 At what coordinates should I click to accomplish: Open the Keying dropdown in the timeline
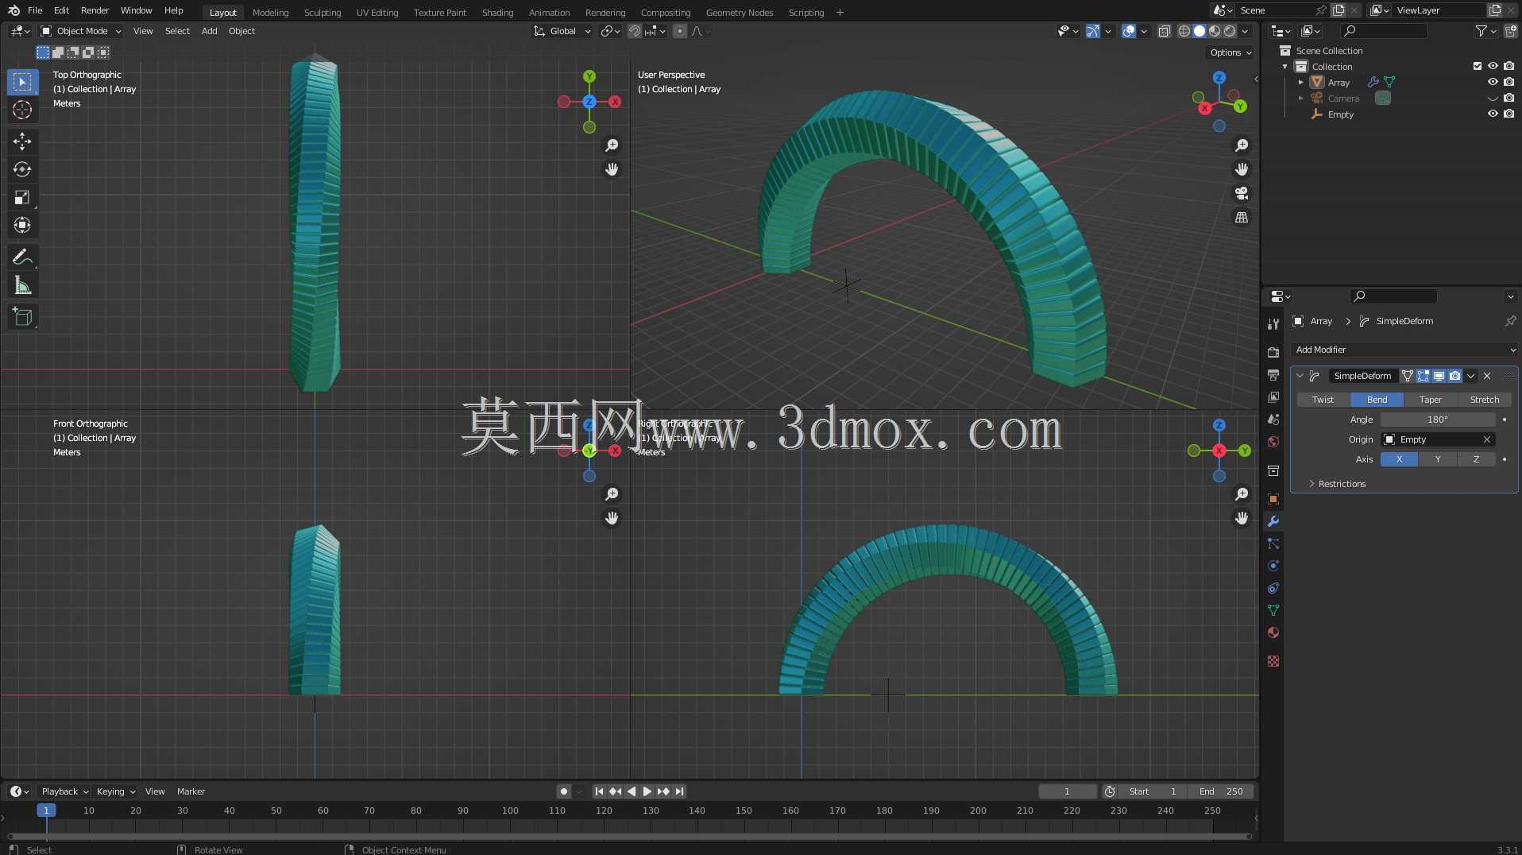[116, 791]
